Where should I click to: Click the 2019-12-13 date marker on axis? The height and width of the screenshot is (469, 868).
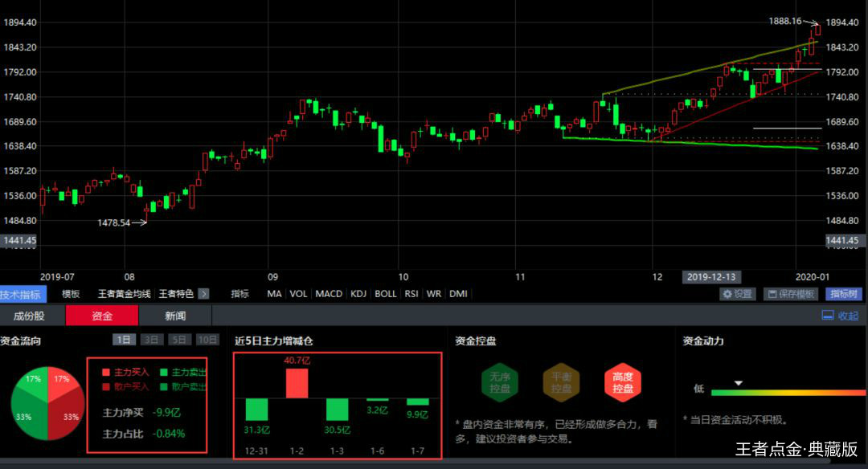coord(711,277)
